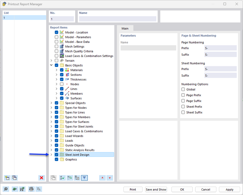Click the duplicate report item icon
Viewport: 243px width, 195px height.
(53, 178)
